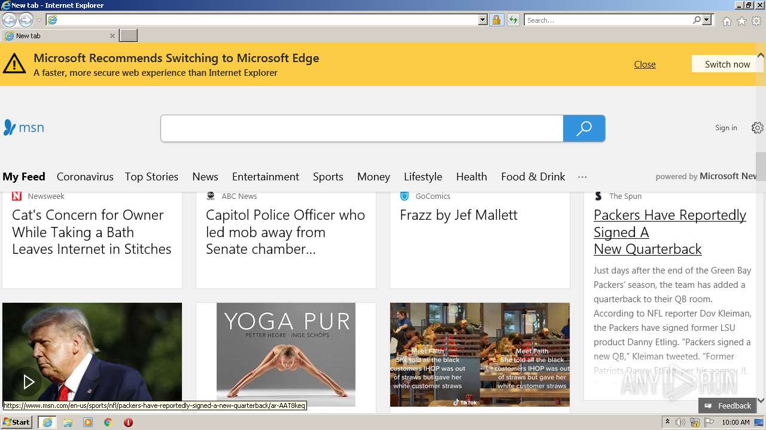Image resolution: width=766 pixels, height=430 pixels.
Task: Select the My Feed menu item
Action: pos(24,177)
